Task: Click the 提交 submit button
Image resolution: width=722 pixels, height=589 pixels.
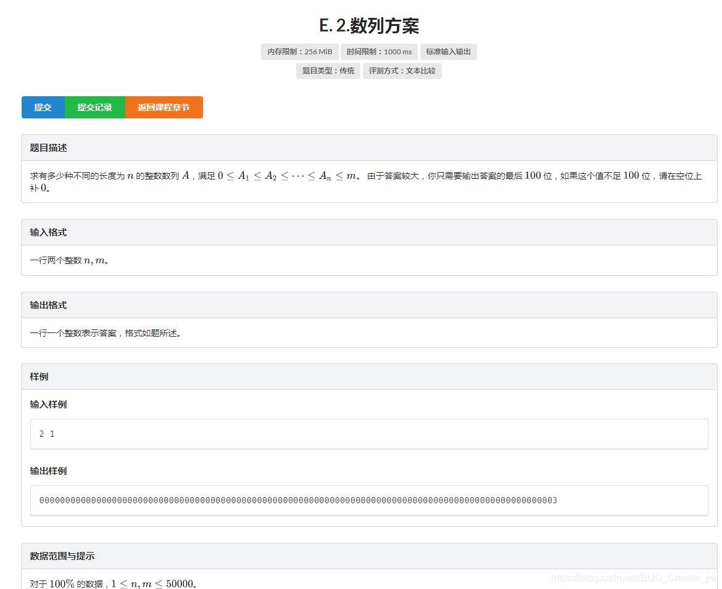Action: [43, 107]
